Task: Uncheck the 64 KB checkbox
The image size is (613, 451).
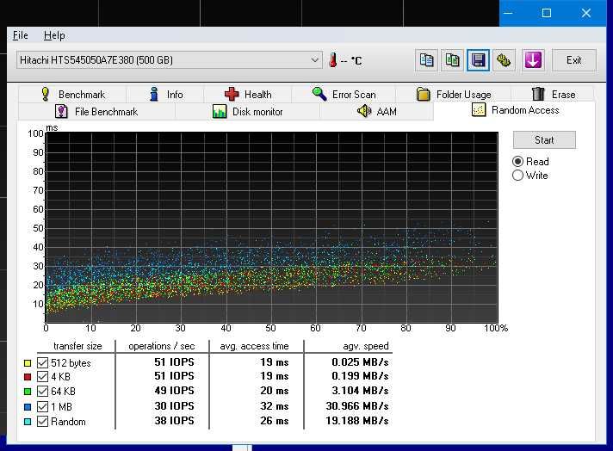Action: pos(42,392)
